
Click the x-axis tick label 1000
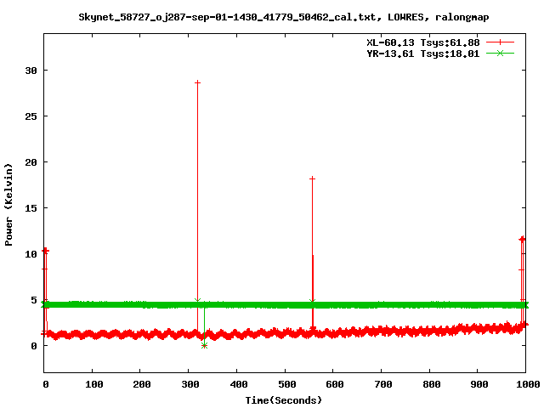click(528, 384)
